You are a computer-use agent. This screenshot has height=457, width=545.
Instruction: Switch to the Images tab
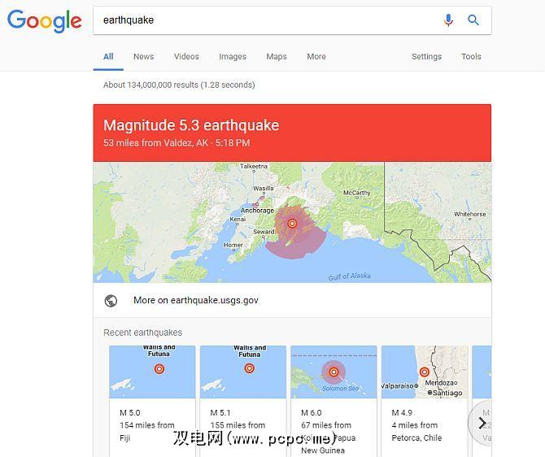point(233,57)
